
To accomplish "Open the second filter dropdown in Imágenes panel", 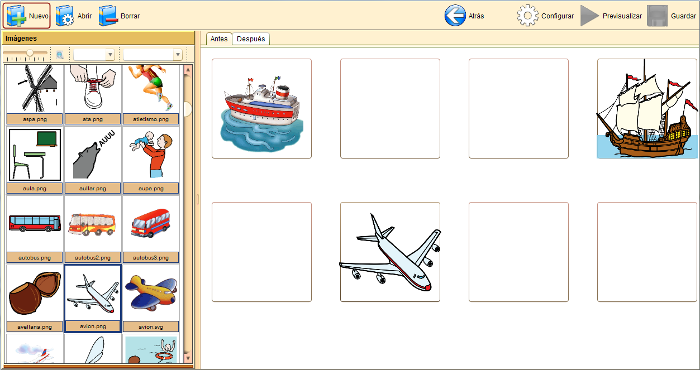I will [153, 55].
